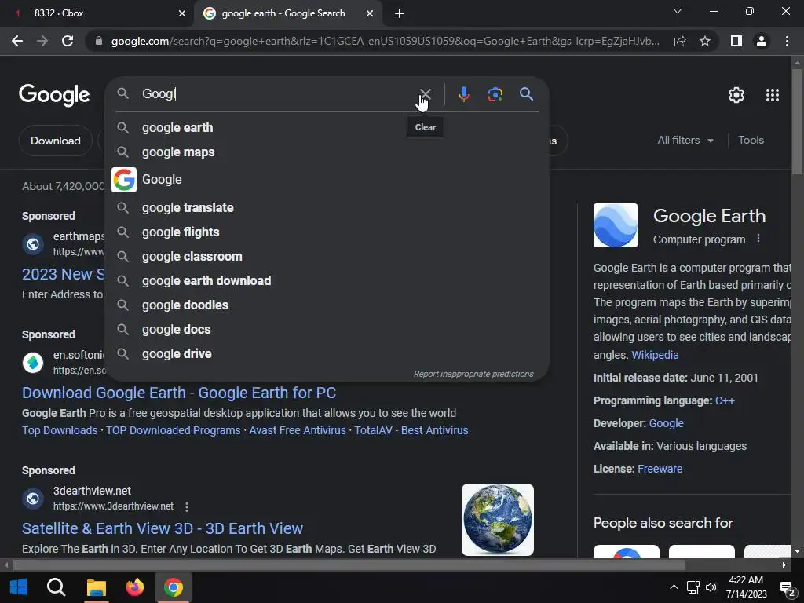Switch to the 8332 Cbox tab
Screen dimensions: 804x603
[x=97, y=13]
